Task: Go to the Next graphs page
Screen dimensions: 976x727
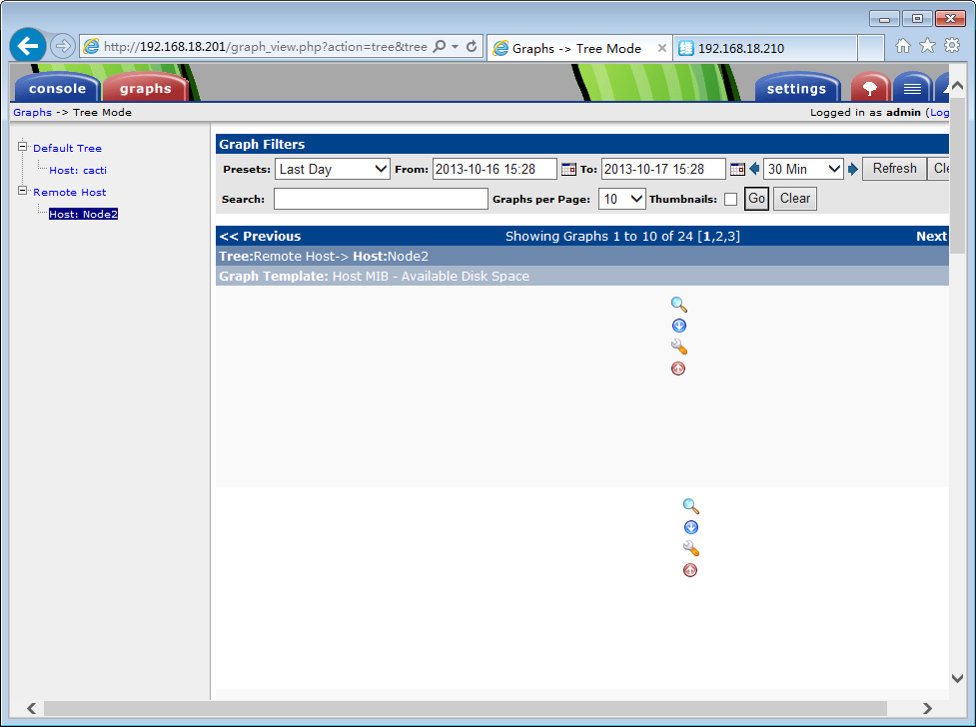Action: pos(931,237)
